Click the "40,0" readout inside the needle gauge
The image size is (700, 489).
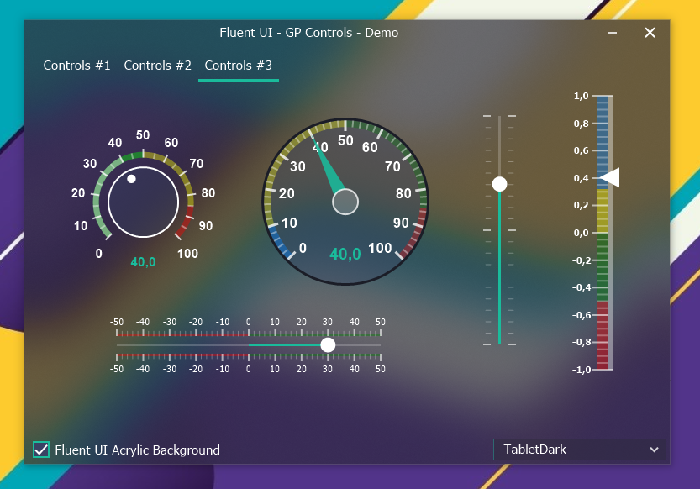click(x=345, y=255)
